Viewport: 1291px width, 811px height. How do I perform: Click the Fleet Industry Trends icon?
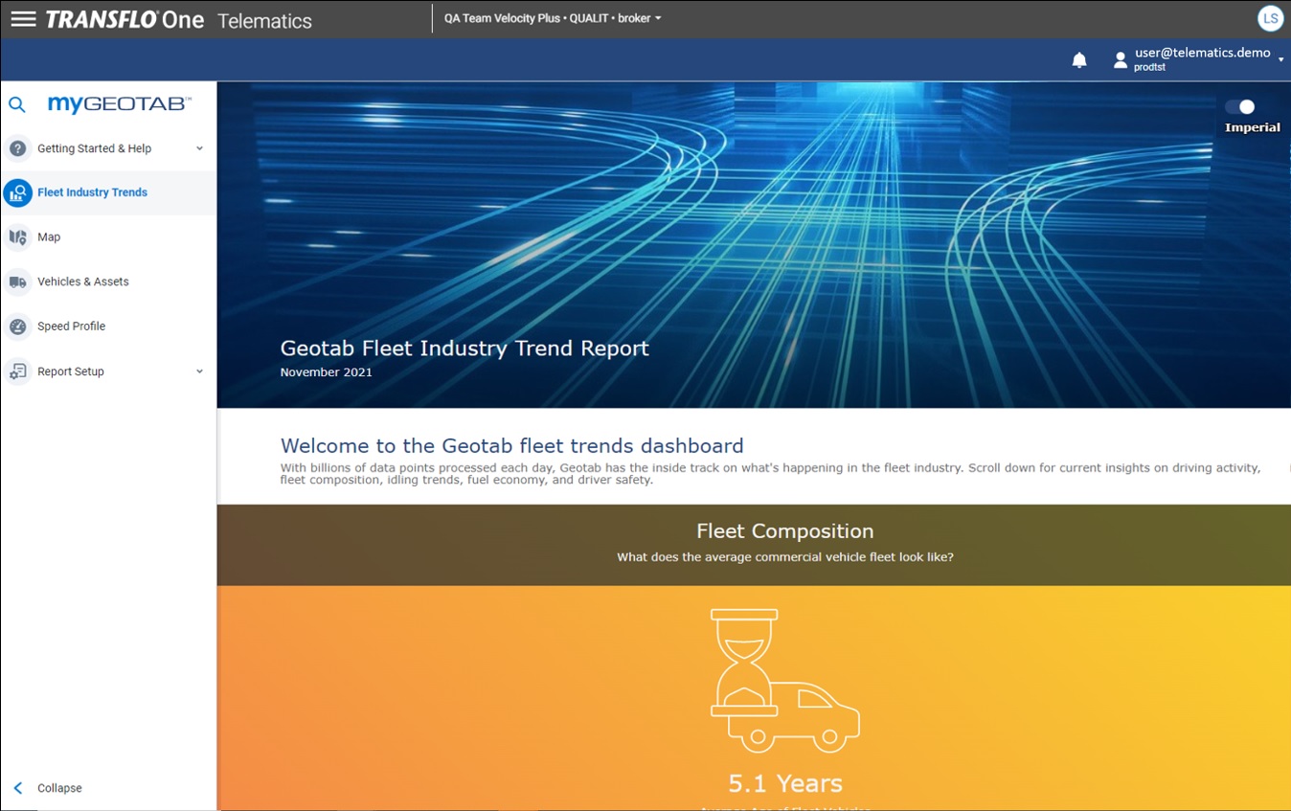(17, 192)
